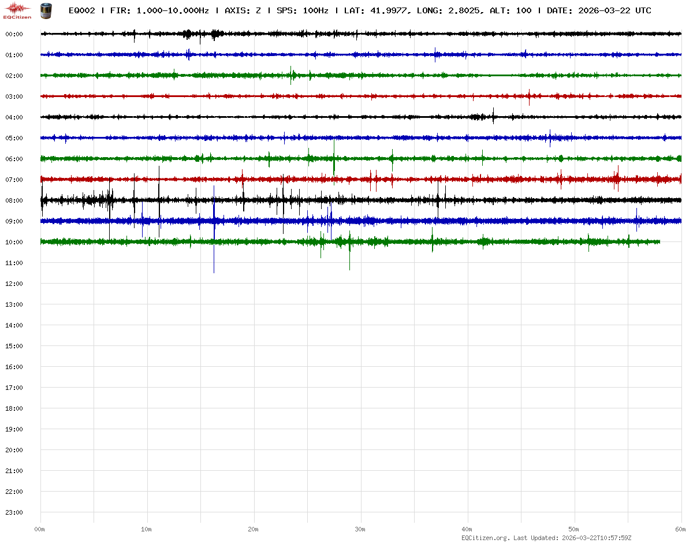Click the 23:00 hour label at the bottom
This screenshot has width=693, height=543.
[14, 512]
